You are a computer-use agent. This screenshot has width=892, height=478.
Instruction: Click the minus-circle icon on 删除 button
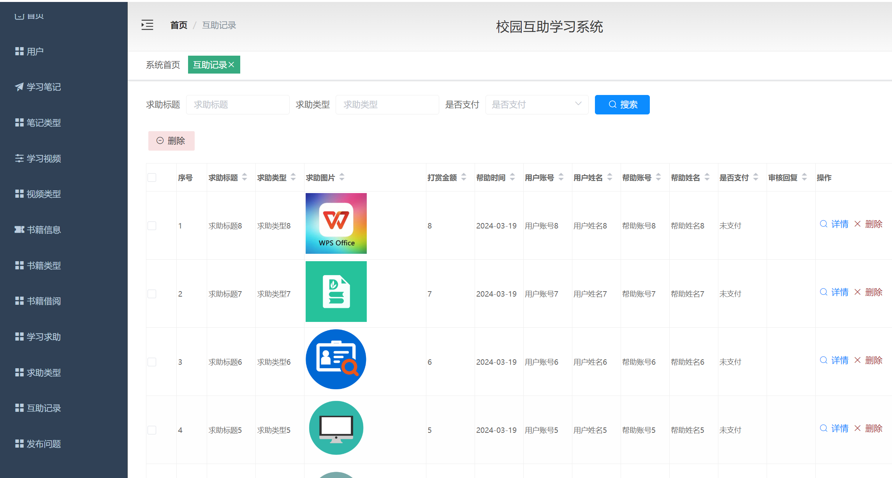click(160, 141)
